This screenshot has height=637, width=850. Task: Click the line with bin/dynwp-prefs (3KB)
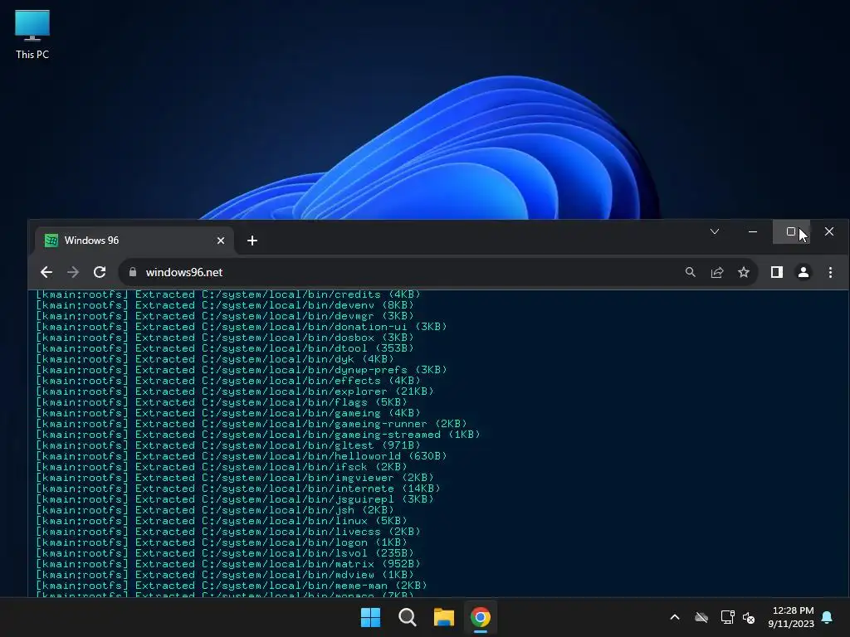[x=242, y=370]
